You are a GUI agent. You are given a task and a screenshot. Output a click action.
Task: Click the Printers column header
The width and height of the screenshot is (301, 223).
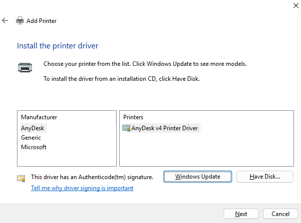(x=133, y=117)
